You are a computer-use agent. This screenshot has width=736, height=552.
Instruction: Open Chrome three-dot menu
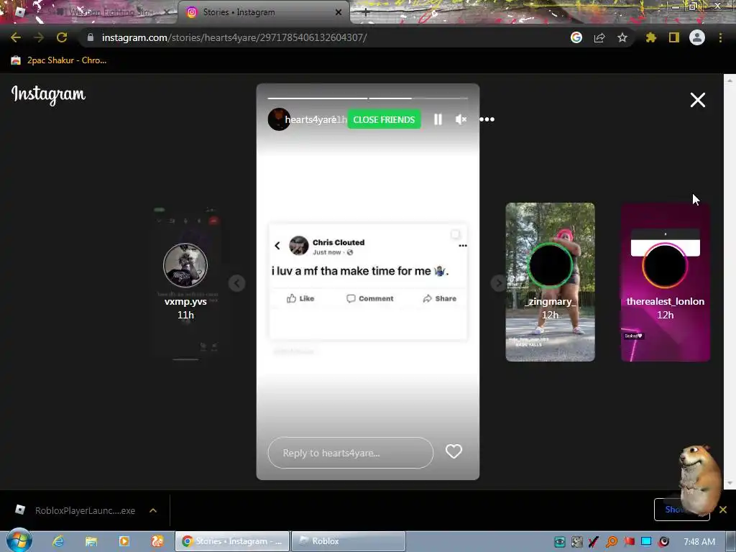(720, 37)
